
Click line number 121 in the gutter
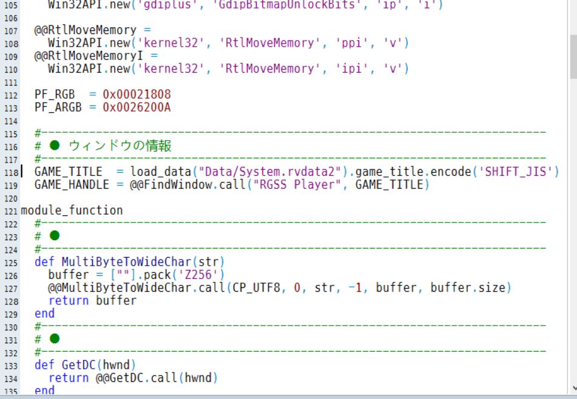(x=11, y=211)
